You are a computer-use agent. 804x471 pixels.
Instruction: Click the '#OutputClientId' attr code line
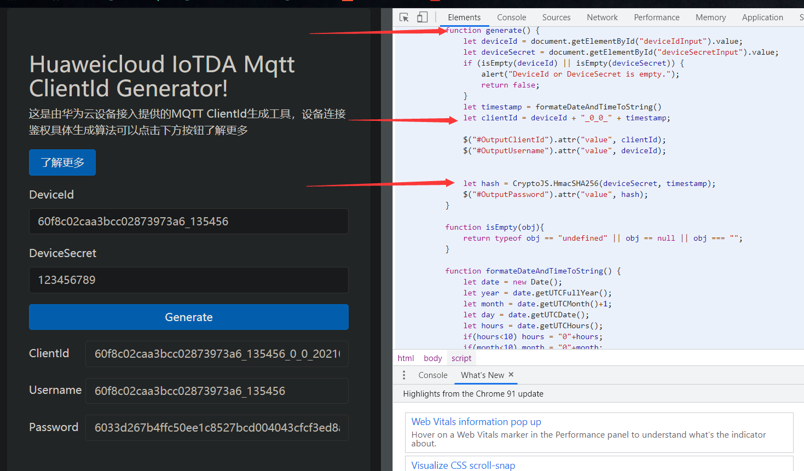point(564,140)
